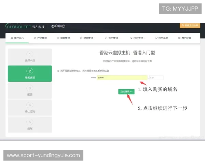
Task: Click the home icon on orange button
Action: (183, 25)
